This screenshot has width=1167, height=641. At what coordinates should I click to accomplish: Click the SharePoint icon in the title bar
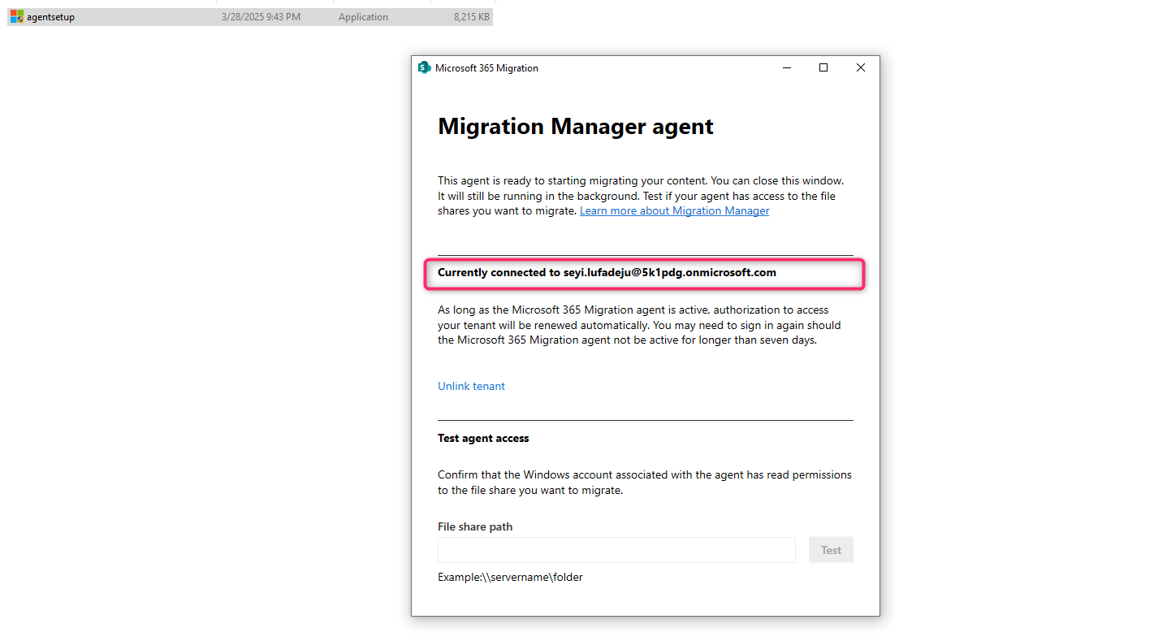(424, 67)
